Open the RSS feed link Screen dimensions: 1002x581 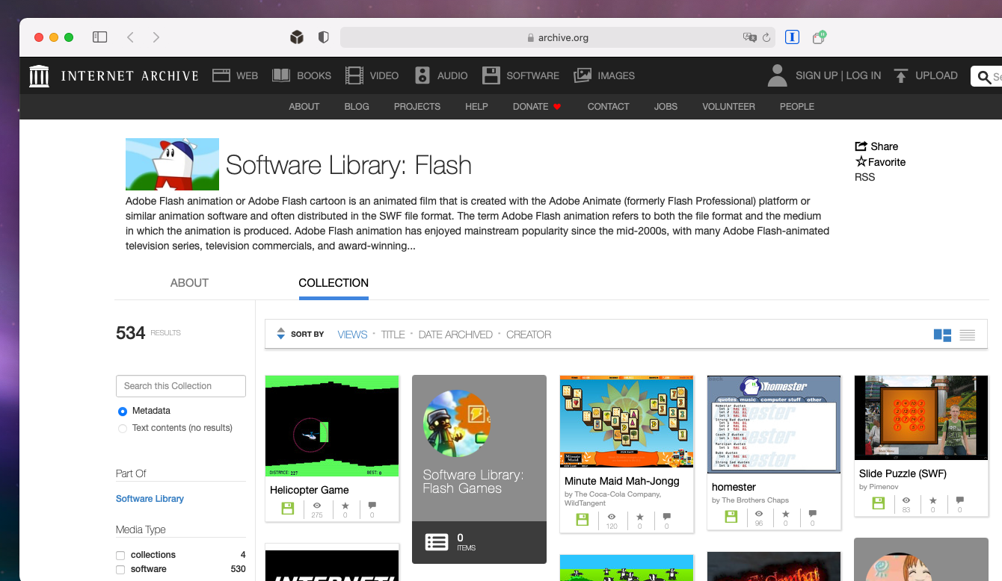click(864, 177)
